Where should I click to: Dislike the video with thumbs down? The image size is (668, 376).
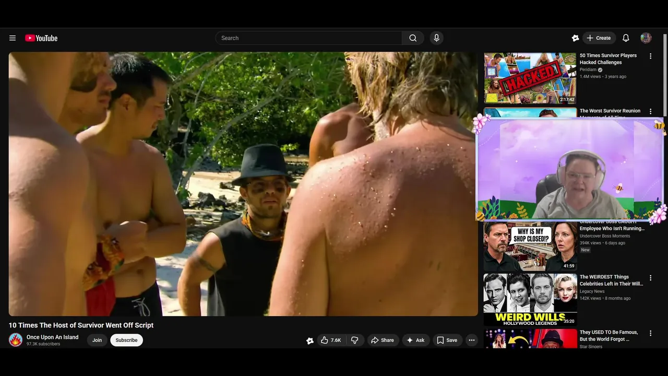tap(355, 340)
